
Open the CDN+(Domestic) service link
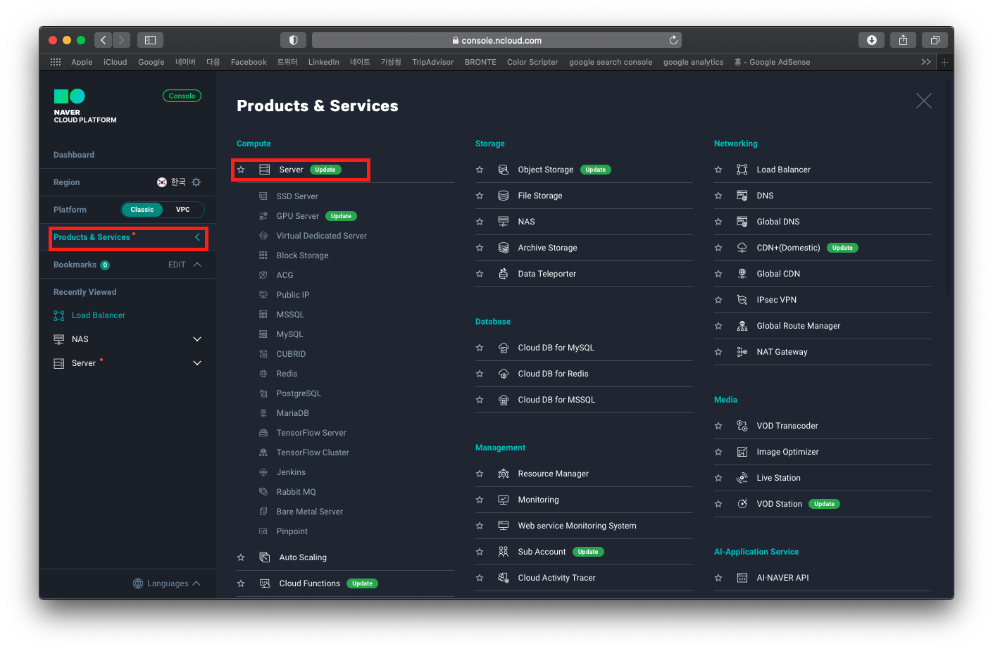[x=788, y=248]
